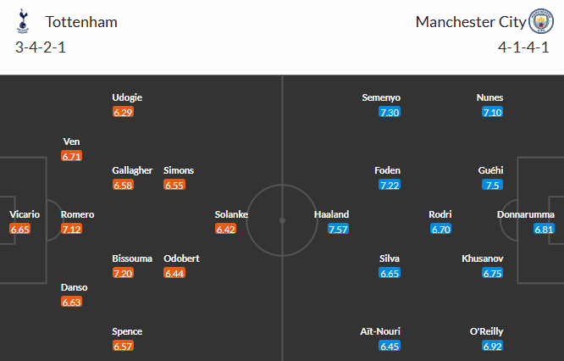
Task: Click Solanke's player name
Action: (x=231, y=214)
